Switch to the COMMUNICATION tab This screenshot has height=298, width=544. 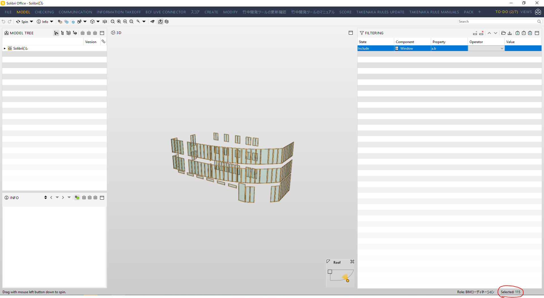click(x=75, y=12)
